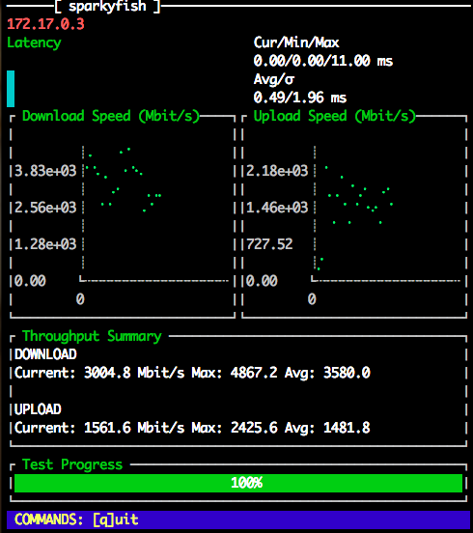This screenshot has height=533, width=473.
Task: Click the 1.28e+03 download axis label
Action: tap(45, 244)
